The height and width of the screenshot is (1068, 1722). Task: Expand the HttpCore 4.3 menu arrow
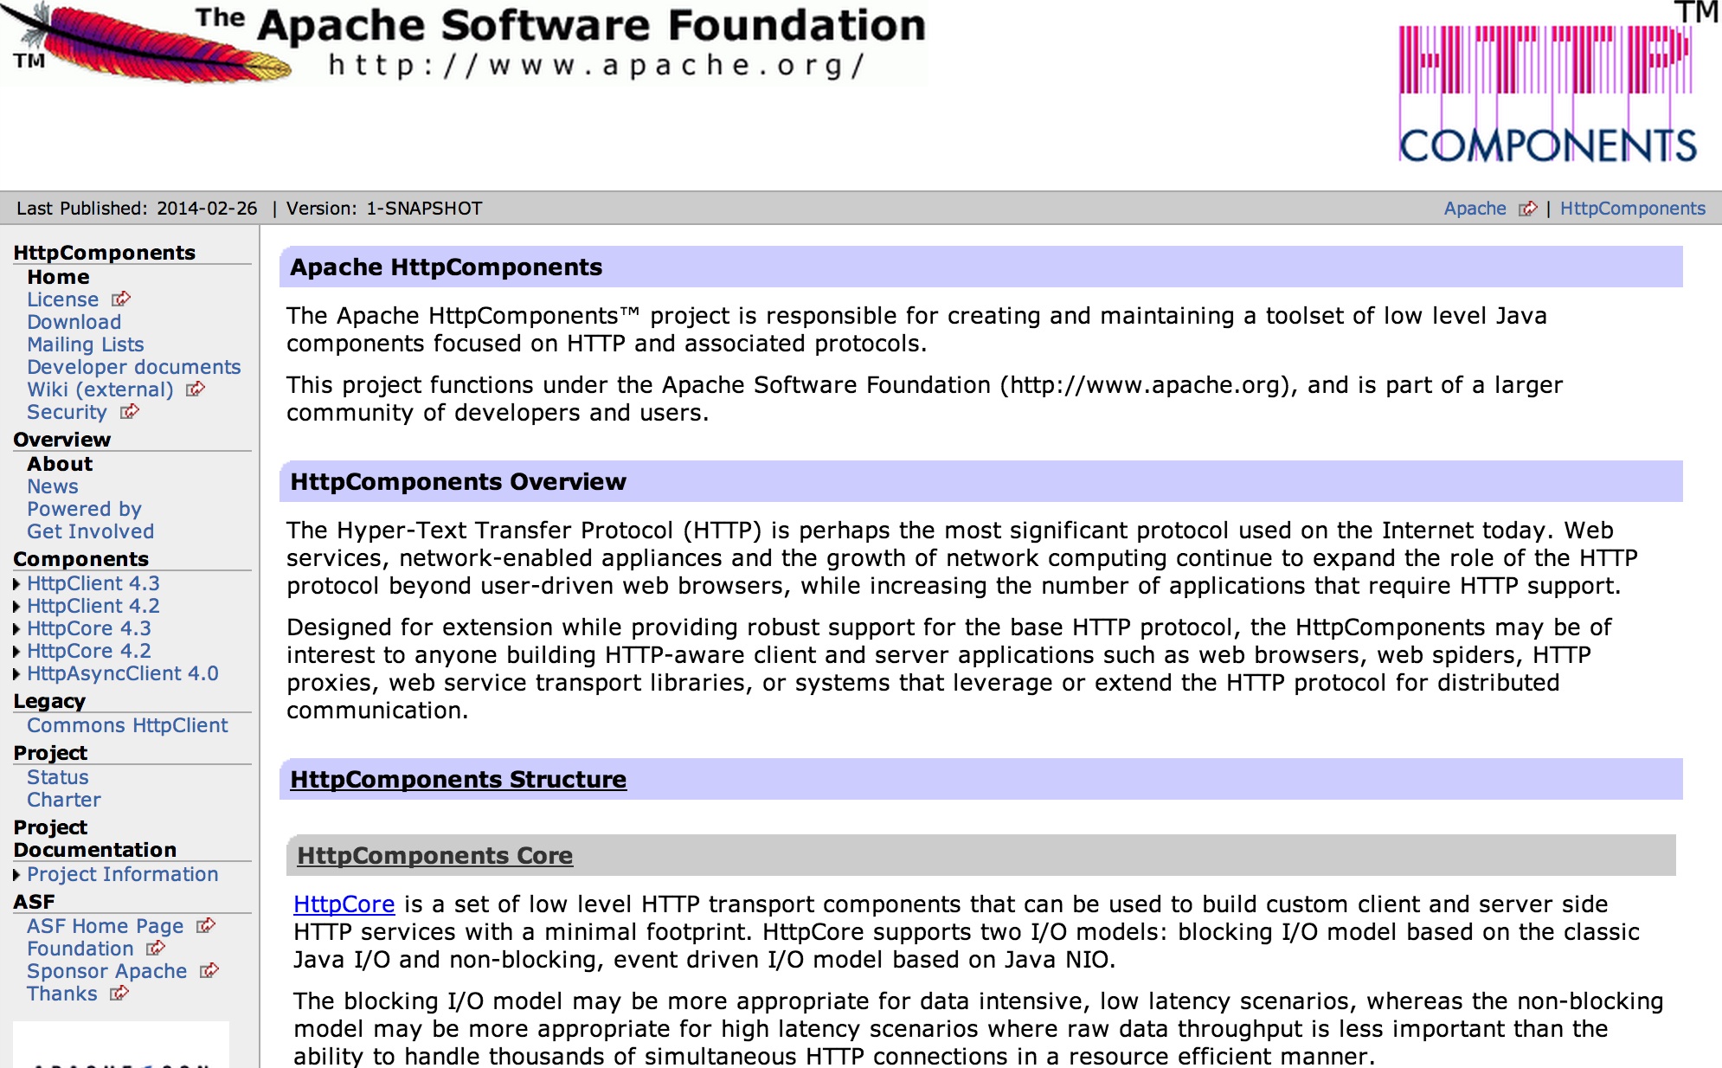click(17, 629)
